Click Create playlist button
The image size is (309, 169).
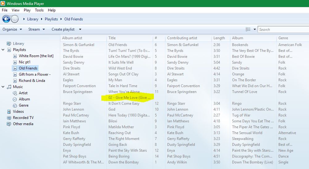click(x=63, y=29)
